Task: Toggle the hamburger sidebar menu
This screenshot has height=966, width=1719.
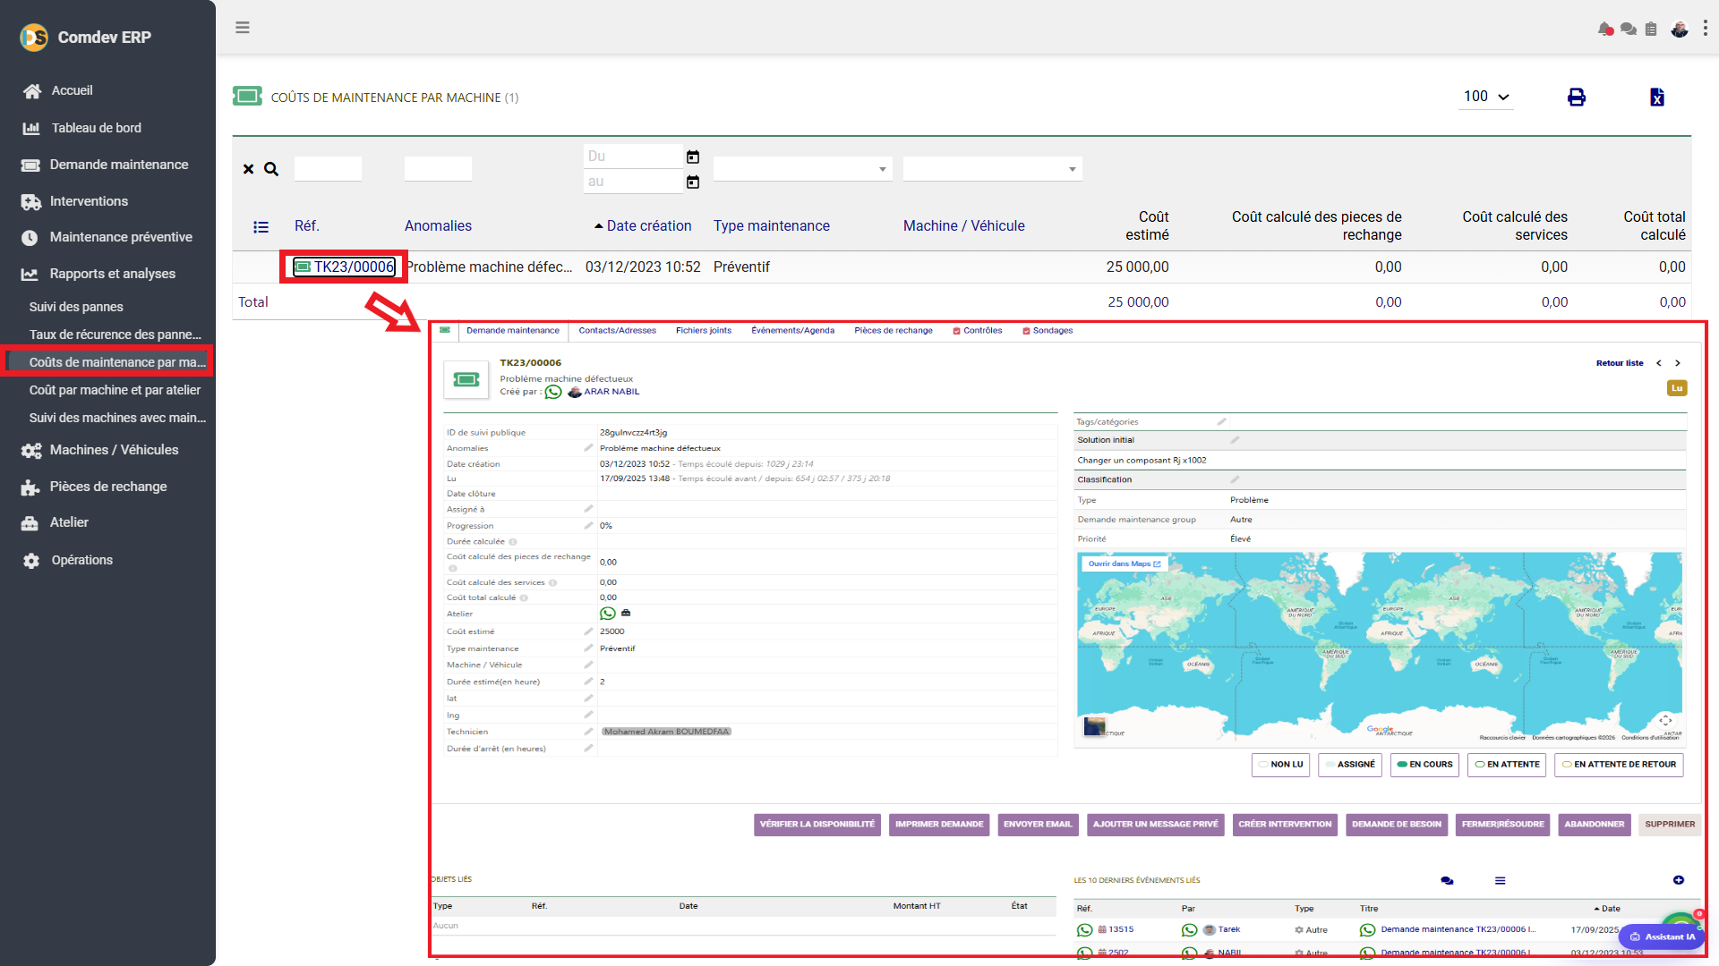Action: [x=243, y=27]
